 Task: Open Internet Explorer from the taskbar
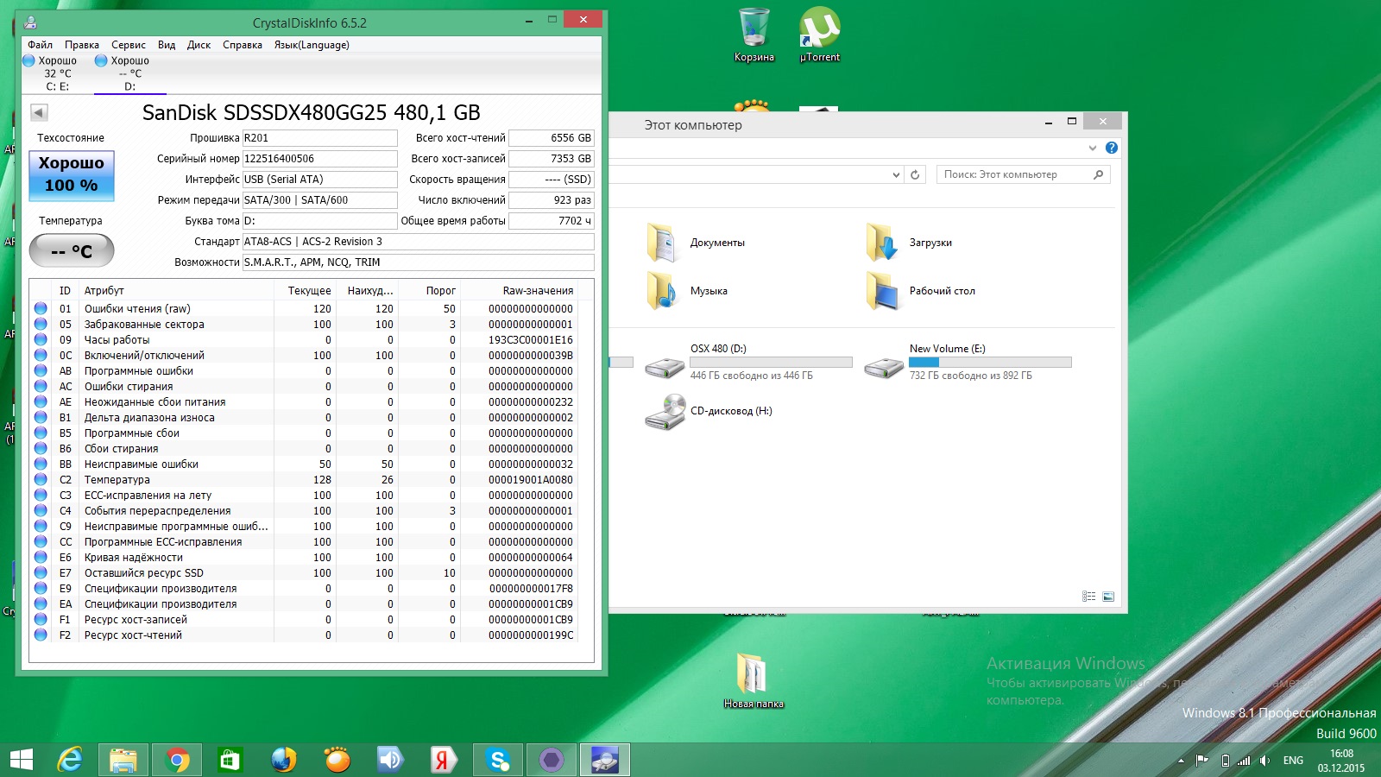[x=70, y=760]
